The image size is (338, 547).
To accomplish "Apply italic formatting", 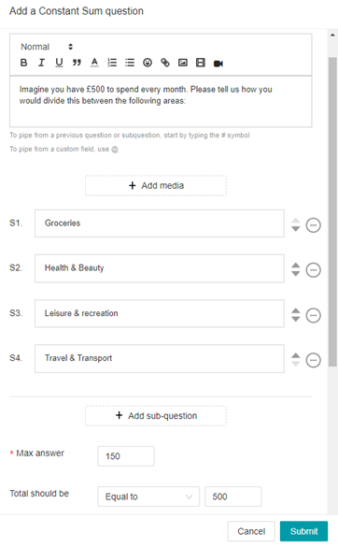I will 41,63.
